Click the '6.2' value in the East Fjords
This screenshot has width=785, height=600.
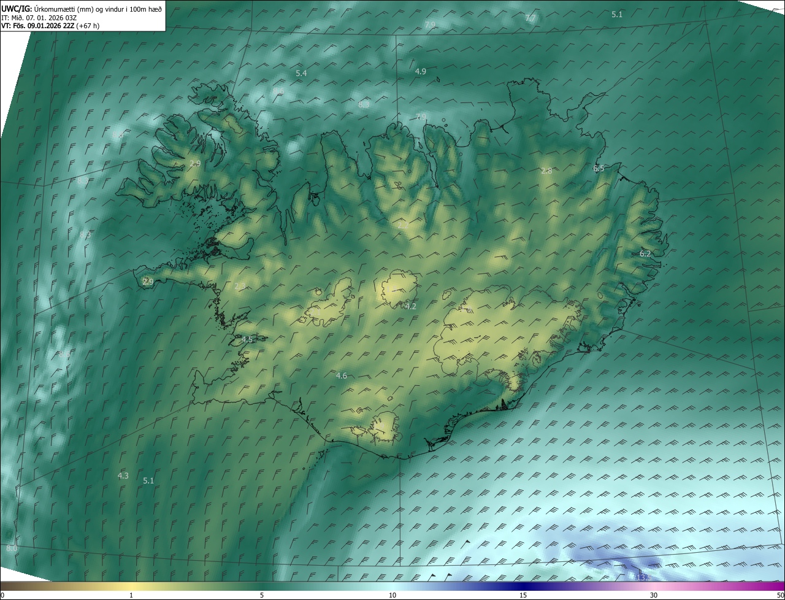click(645, 253)
